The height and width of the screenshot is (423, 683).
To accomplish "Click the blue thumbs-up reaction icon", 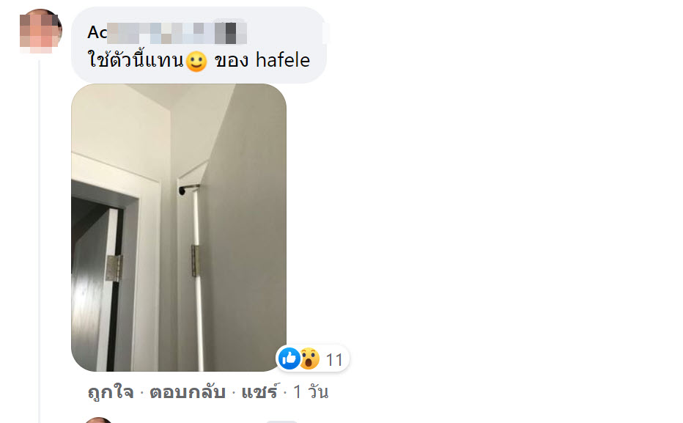I will click(x=289, y=358).
